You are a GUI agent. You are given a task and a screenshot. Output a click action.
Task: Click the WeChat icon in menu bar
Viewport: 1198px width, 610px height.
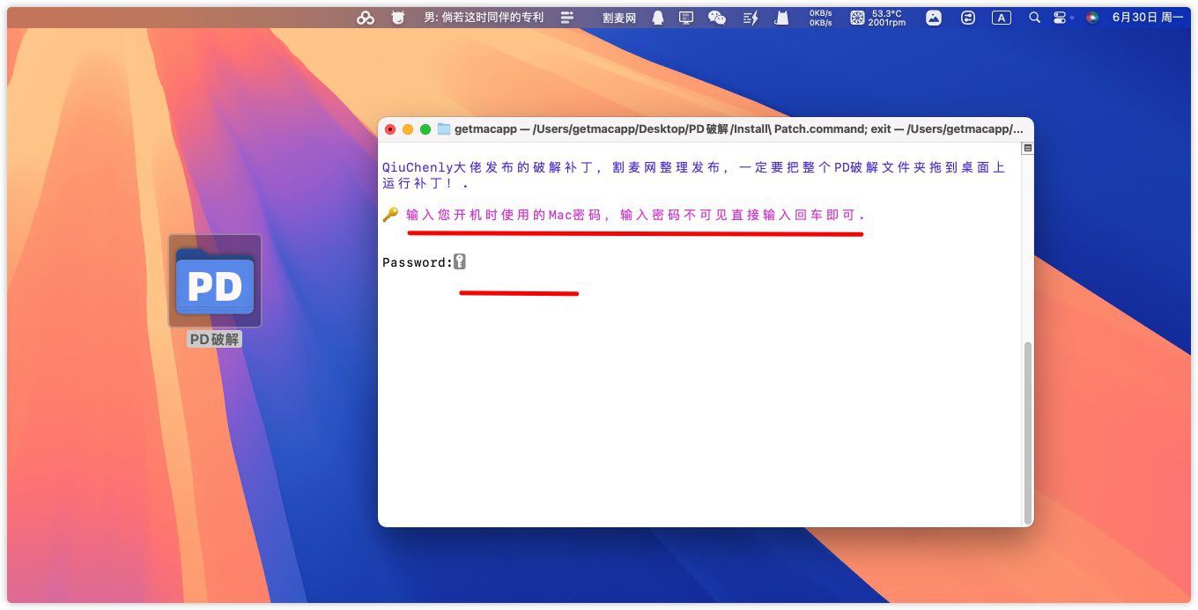tap(717, 18)
